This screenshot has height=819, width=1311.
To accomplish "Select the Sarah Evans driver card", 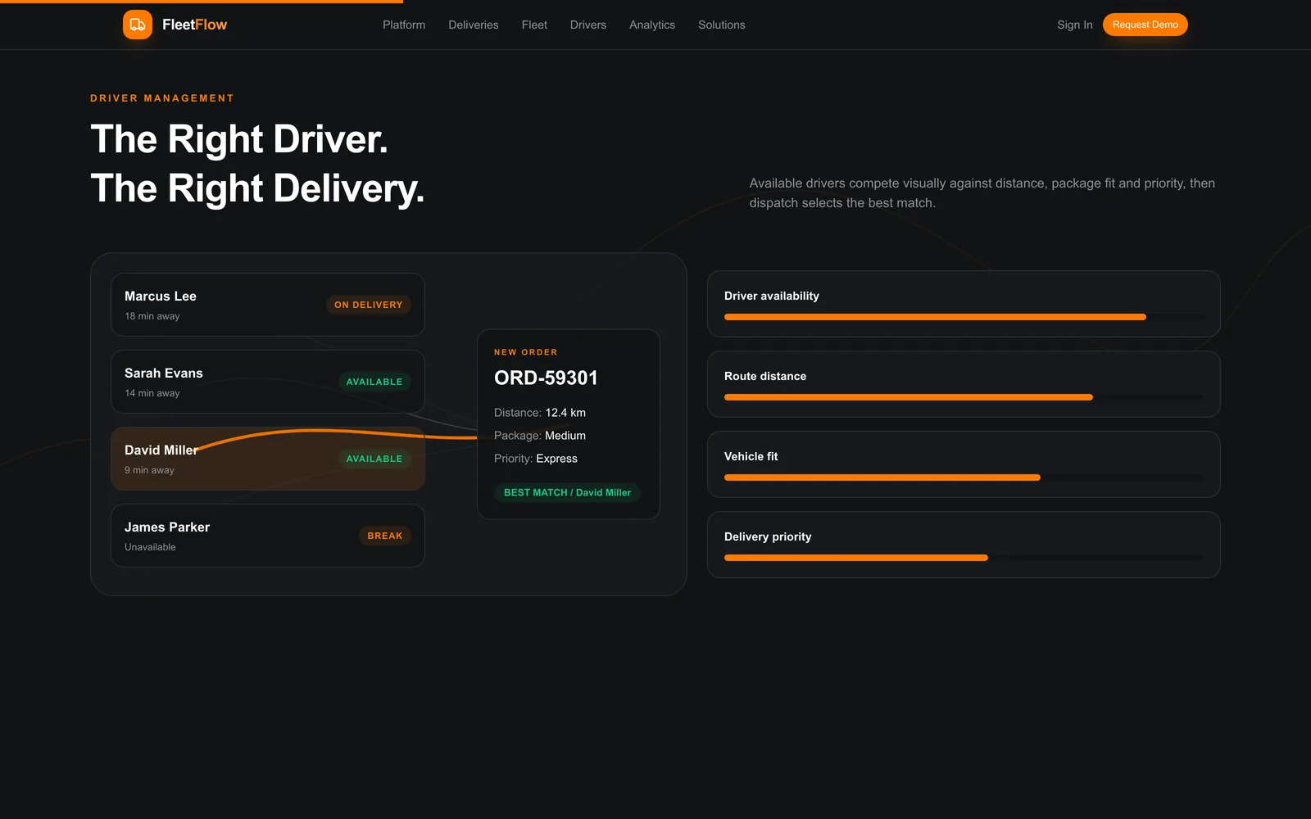I will (268, 382).
